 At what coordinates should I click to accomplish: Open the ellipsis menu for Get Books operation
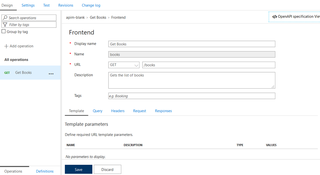[51, 74]
